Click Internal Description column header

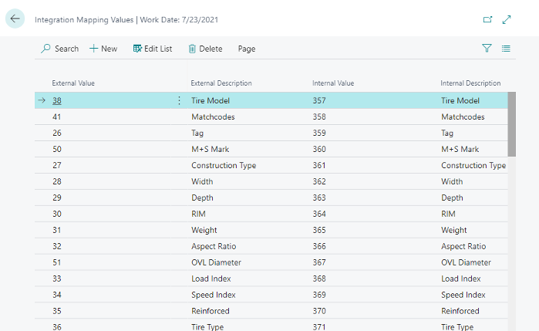tap(470, 83)
